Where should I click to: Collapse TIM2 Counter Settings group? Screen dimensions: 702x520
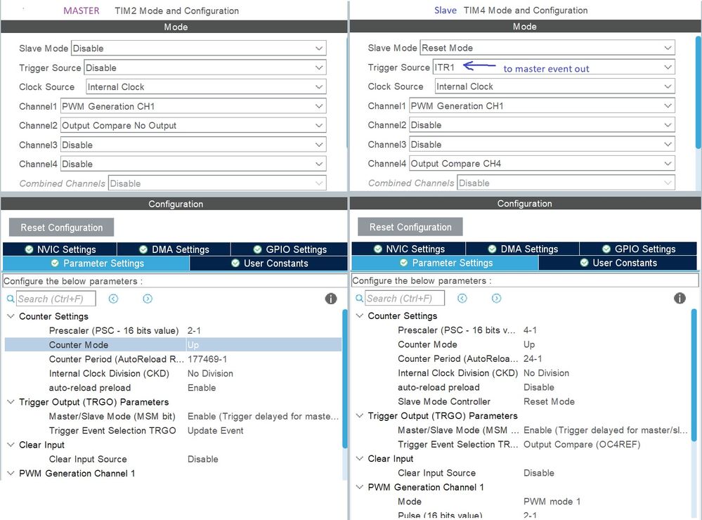(11, 316)
